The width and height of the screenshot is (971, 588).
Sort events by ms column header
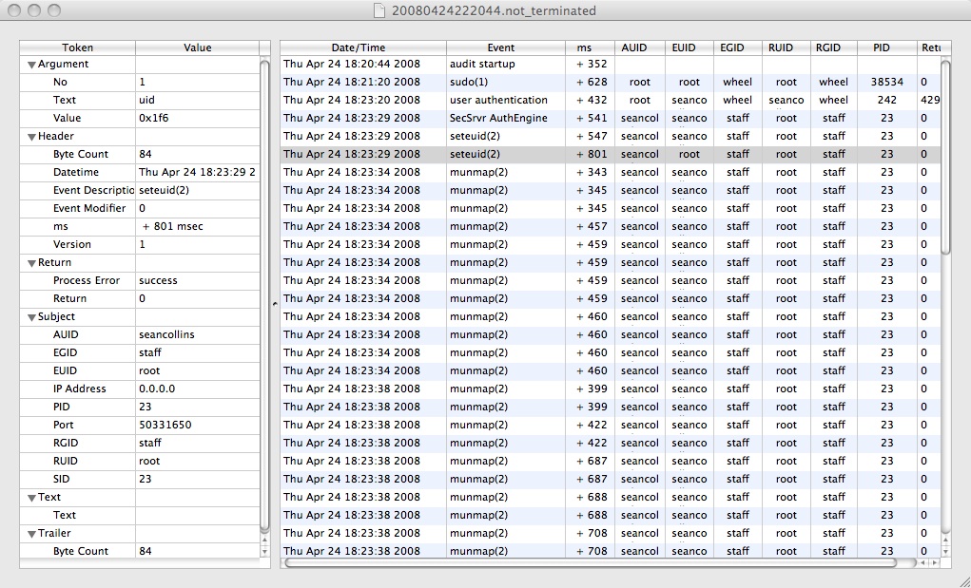coord(590,47)
